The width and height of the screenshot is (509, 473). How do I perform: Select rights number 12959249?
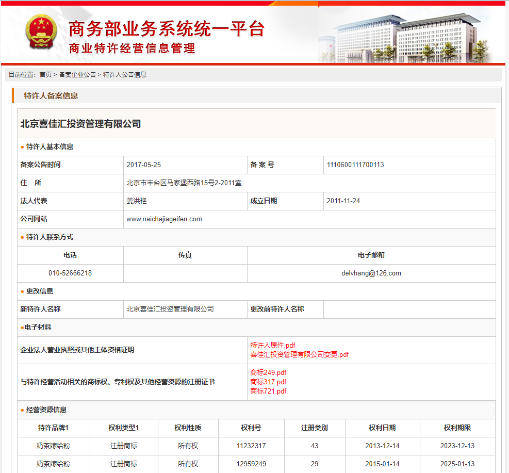click(251, 464)
